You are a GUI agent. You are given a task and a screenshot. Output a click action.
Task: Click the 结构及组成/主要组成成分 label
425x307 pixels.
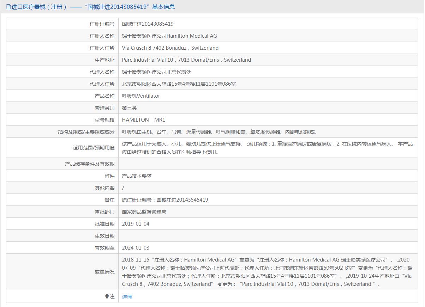point(86,132)
